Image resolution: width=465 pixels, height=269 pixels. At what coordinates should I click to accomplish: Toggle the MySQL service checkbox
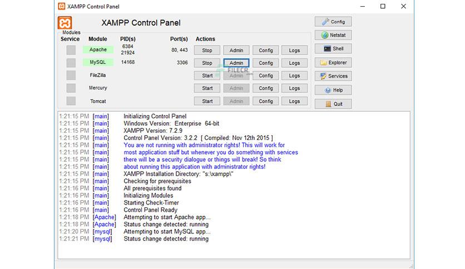coord(71,63)
